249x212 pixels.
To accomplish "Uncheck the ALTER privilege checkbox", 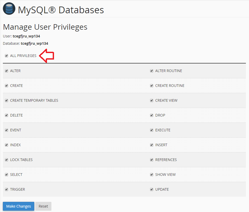I will point(6,71).
